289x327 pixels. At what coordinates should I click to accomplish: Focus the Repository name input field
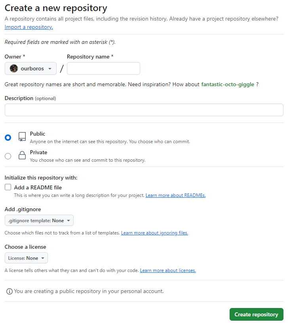coord(103,68)
